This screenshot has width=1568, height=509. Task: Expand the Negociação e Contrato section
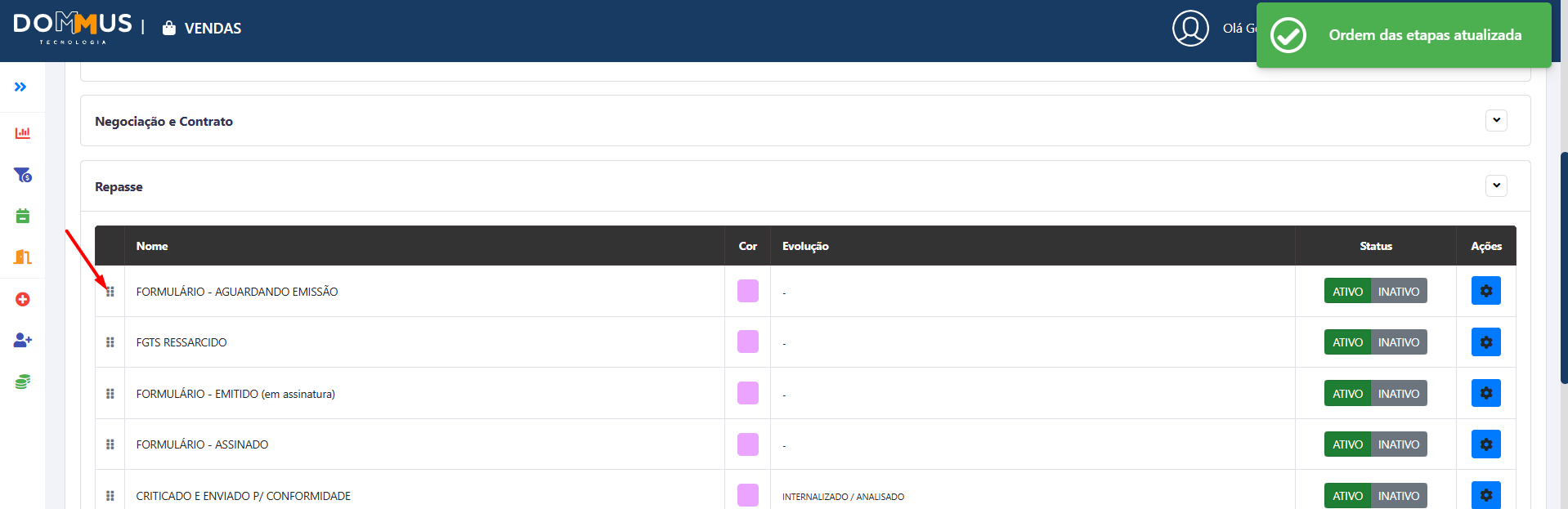click(1496, 120)
